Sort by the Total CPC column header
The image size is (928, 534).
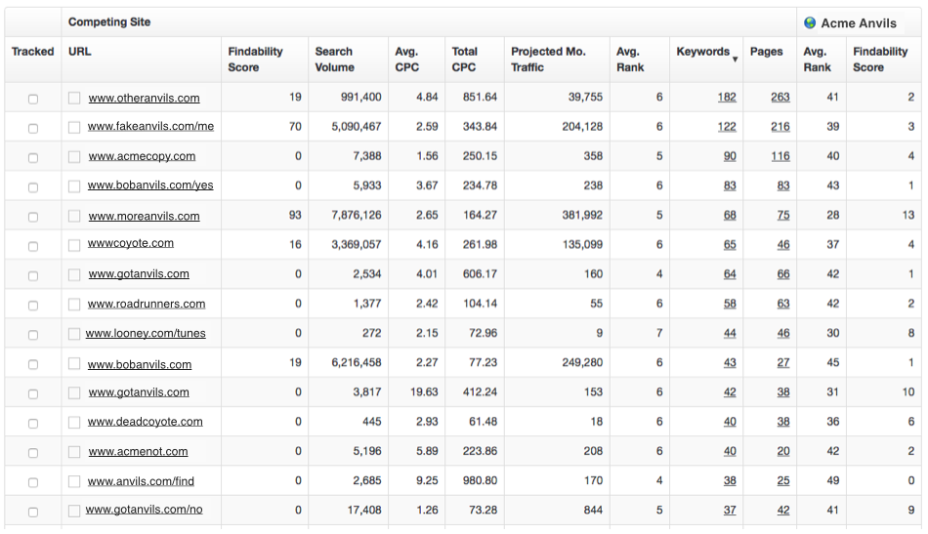[465, 59]
